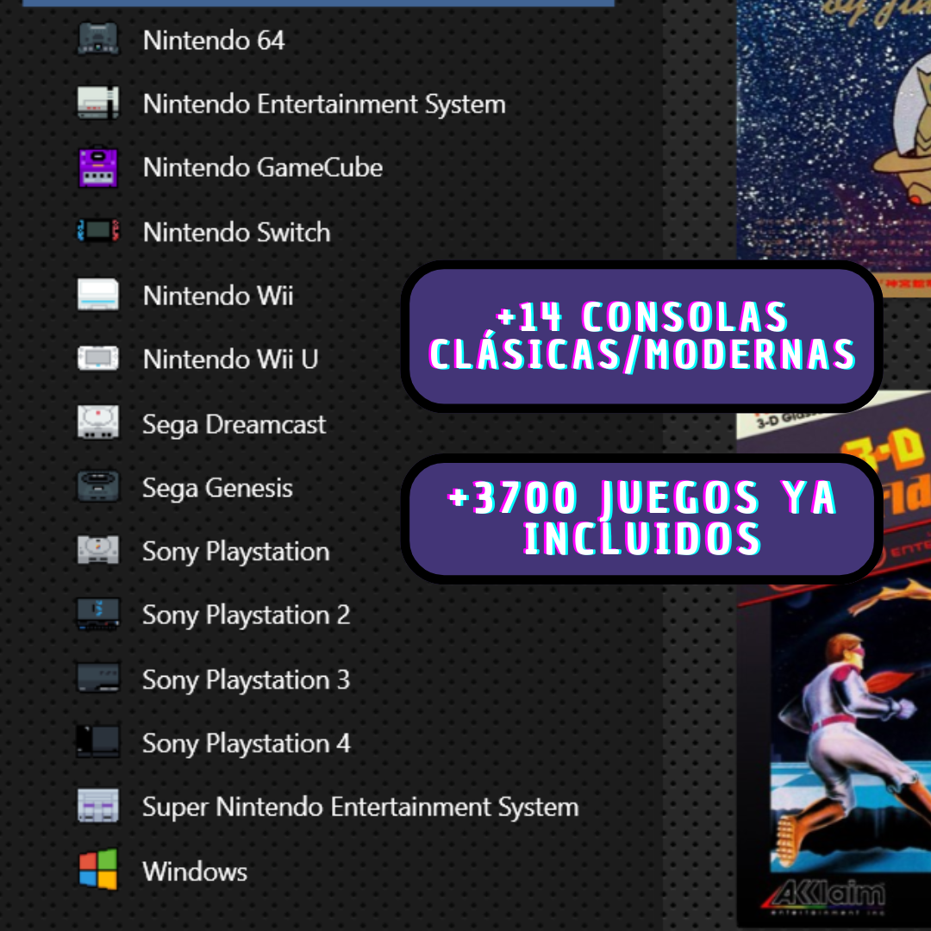Screen dimensions: 931x931
Task: Open the Nintendo Entertainment System platform label
Action: coord(324,104)
